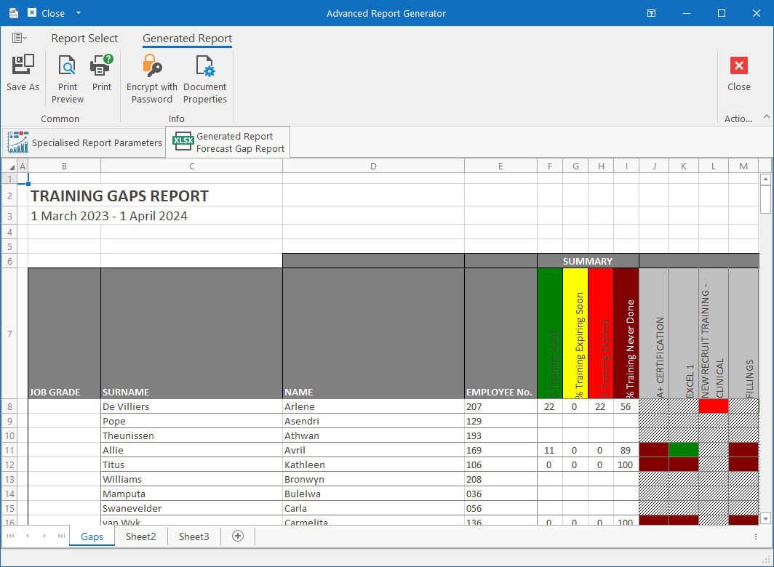The width and height of the screenshot is (774, 567).
Task: Go to next sheet navigation arrow
Action: tap(44, 536)
